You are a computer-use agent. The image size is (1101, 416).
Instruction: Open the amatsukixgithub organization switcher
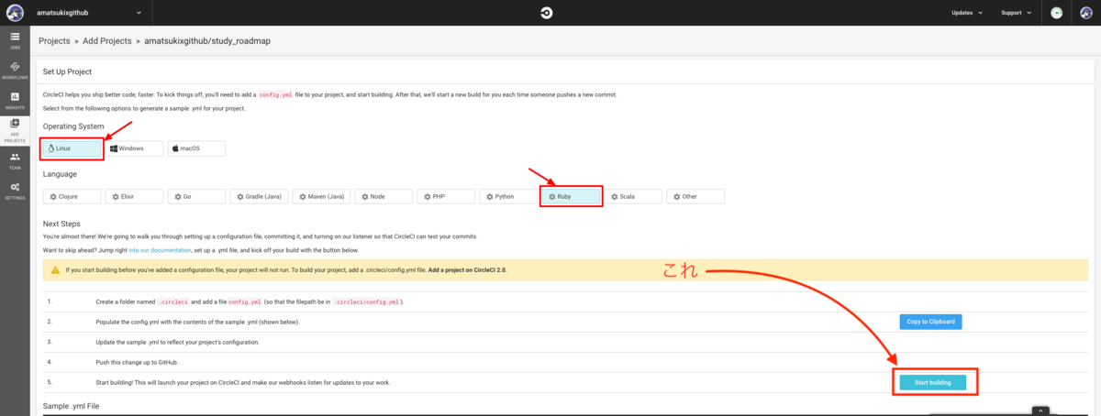point(89,13)
